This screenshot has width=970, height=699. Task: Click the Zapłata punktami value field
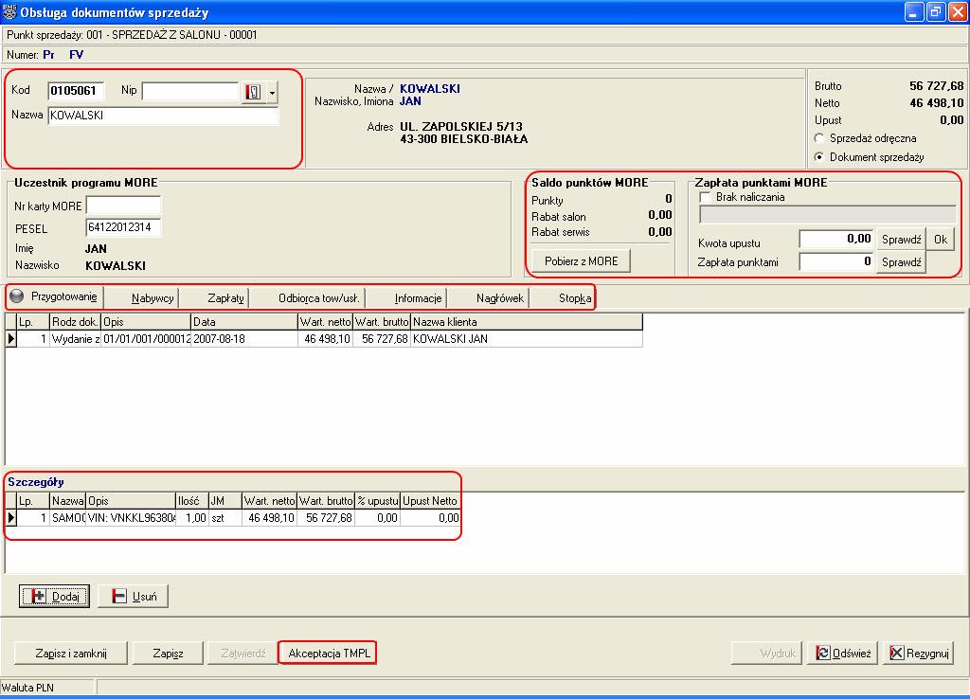835,261
